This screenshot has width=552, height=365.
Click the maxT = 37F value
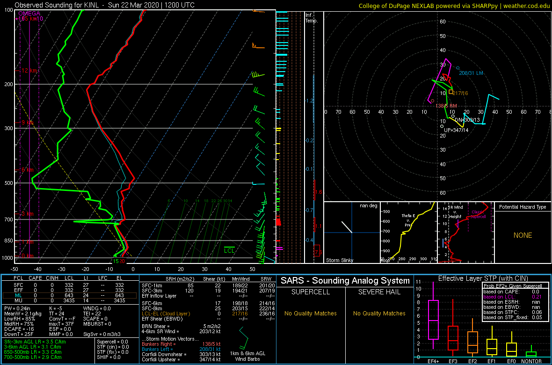62,323
